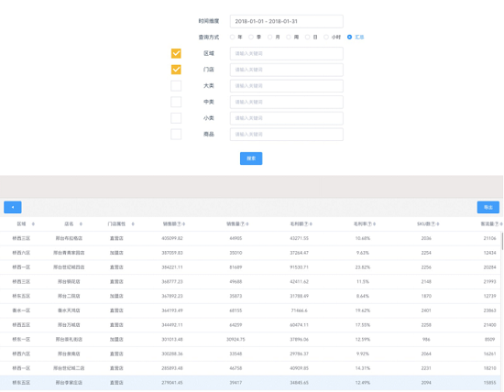Click the 导出 export button
This screenshot has width=504, height=392.
coord(488,207)
